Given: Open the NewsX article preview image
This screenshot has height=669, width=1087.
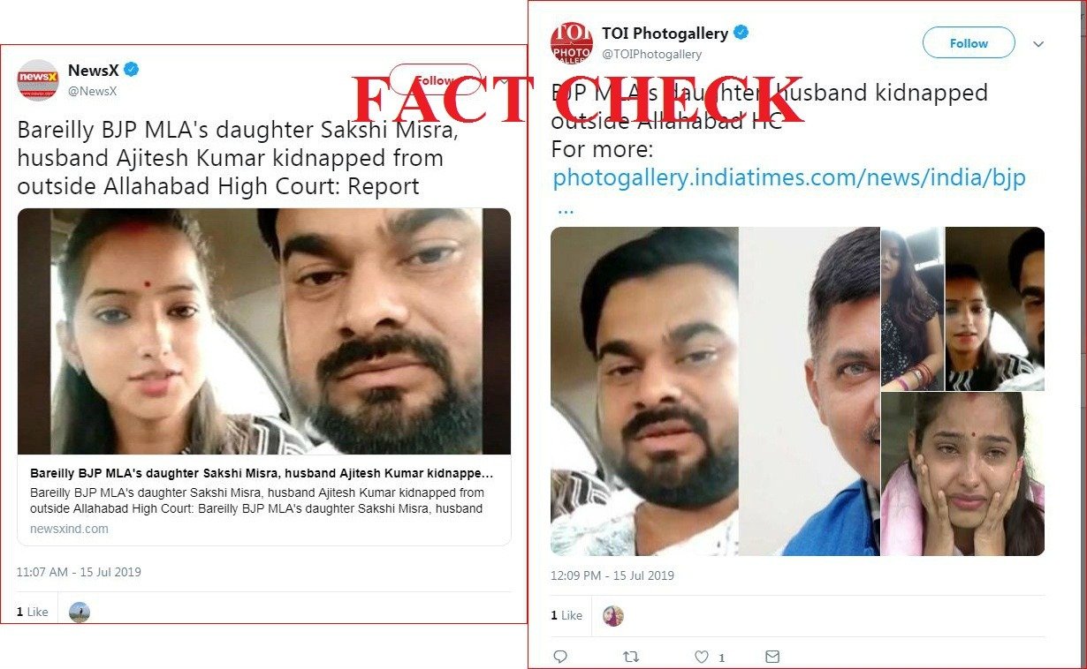Looking at the screenshot, I should 264,331.
